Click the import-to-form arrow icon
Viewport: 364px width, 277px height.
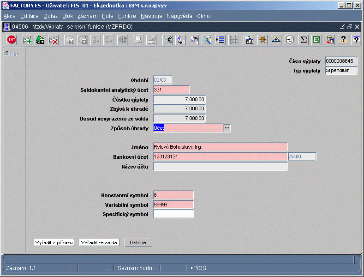tap(249, 40)
